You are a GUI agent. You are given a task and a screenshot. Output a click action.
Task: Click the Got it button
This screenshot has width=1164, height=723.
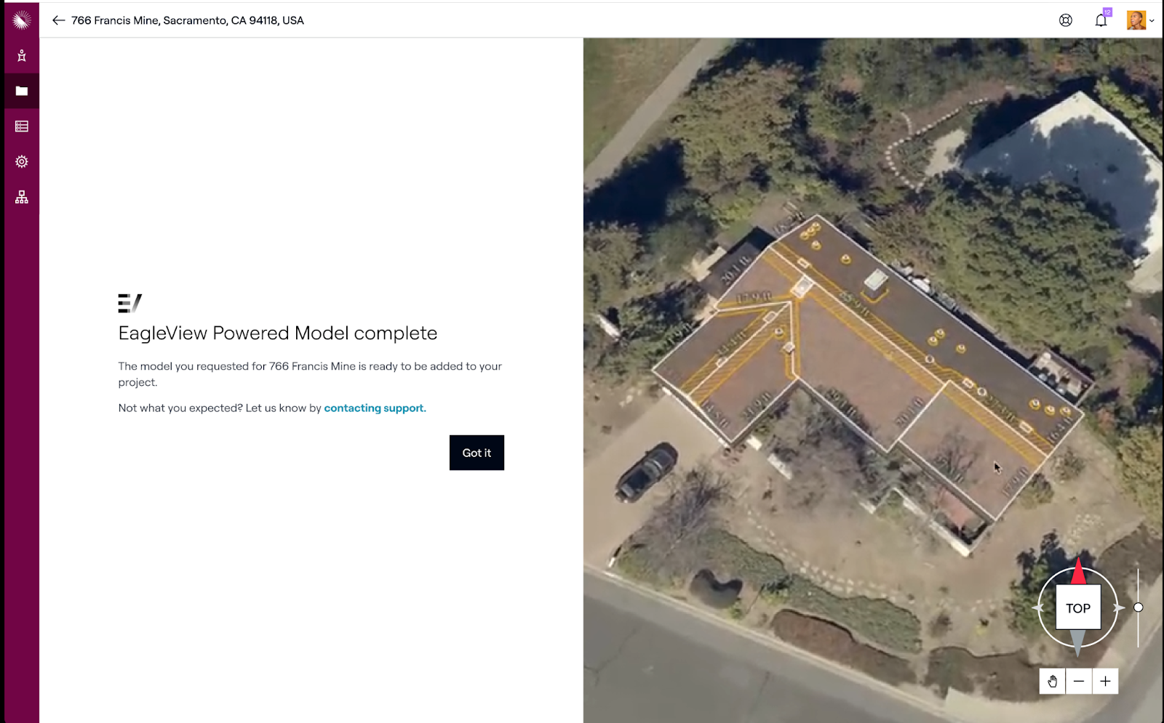[x=477, y=453]
